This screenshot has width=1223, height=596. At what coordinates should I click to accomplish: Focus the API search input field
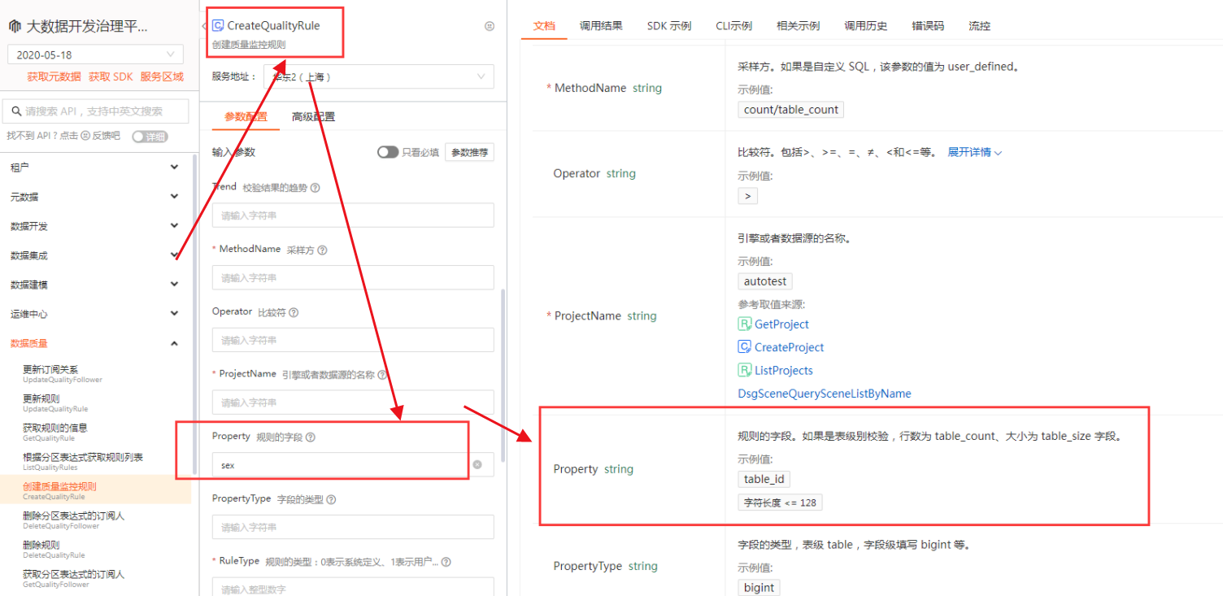point(96,111)
